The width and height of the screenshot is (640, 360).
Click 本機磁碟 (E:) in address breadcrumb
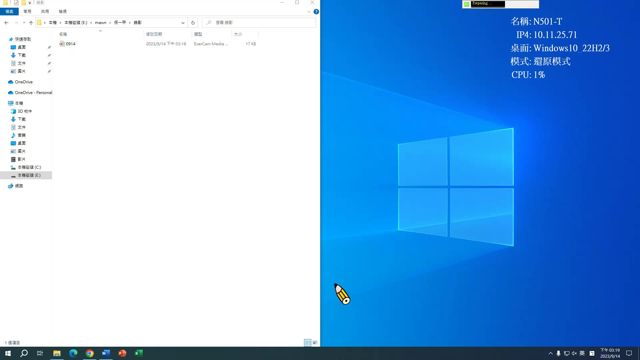(76, 23)
